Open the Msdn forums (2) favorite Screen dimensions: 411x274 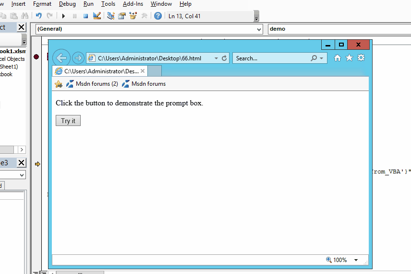point(92,84)
